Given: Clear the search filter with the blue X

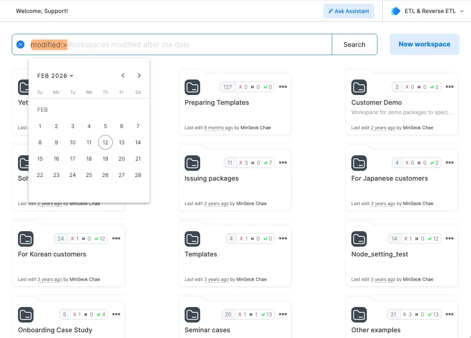Looking at the screenshot, I should tap(20, 45).
